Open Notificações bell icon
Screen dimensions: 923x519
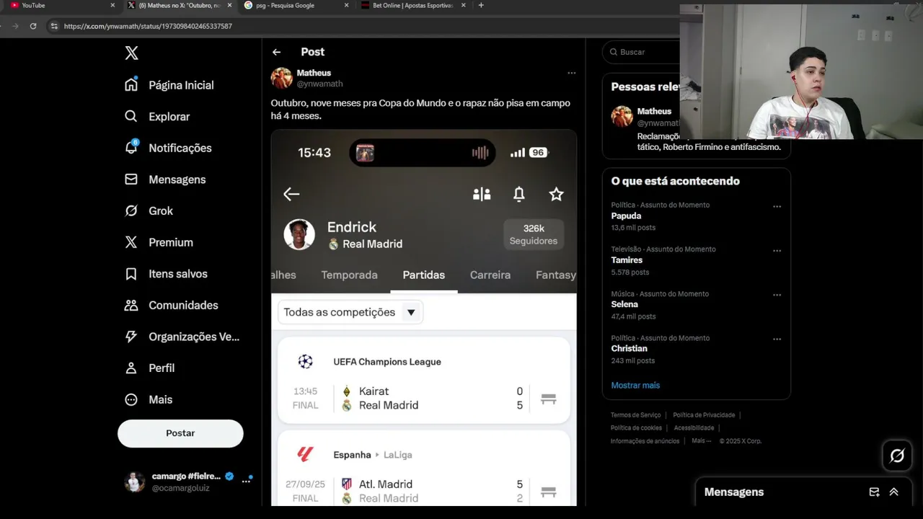[131, 147]
